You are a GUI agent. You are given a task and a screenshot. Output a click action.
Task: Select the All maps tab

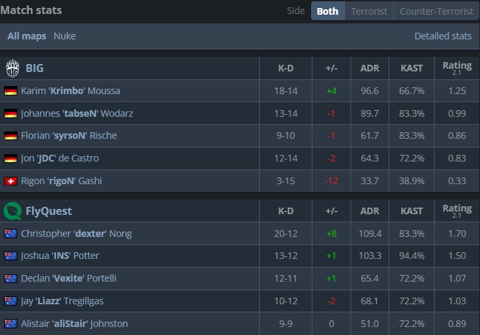click(x=27, y=36)
